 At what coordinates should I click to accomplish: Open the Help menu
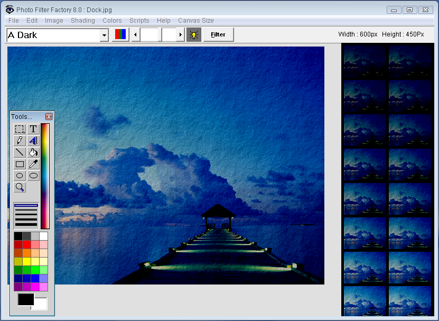click(x=164, y=21)
